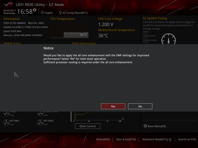Click the STRIX Z270F GAMING model text

[x=15, y=23]
